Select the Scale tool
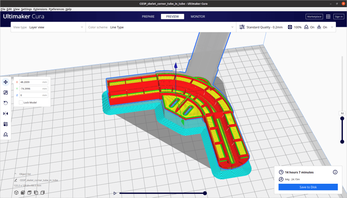Viewport: 347px width, 198px height. [x=5, y=92]
